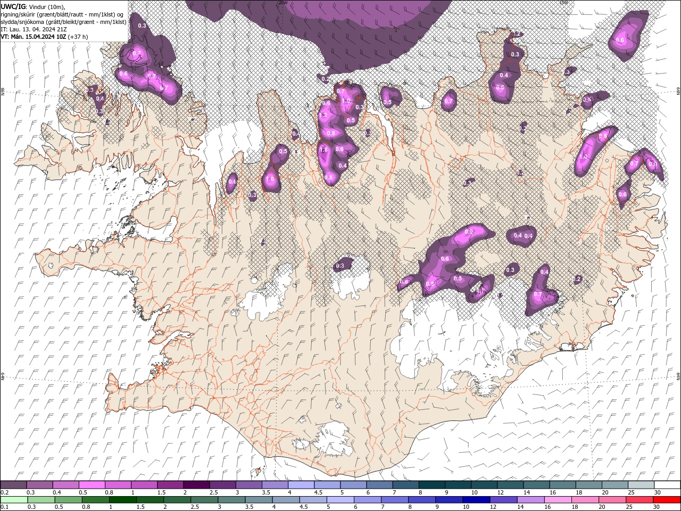Viewport: 681px width, 511px height.
Task: Click the '1.8' precipitation value on the map
Action: (323, 150)
